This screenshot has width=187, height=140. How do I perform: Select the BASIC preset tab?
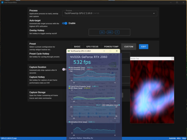pyautogui.click(x=77, y=46)
